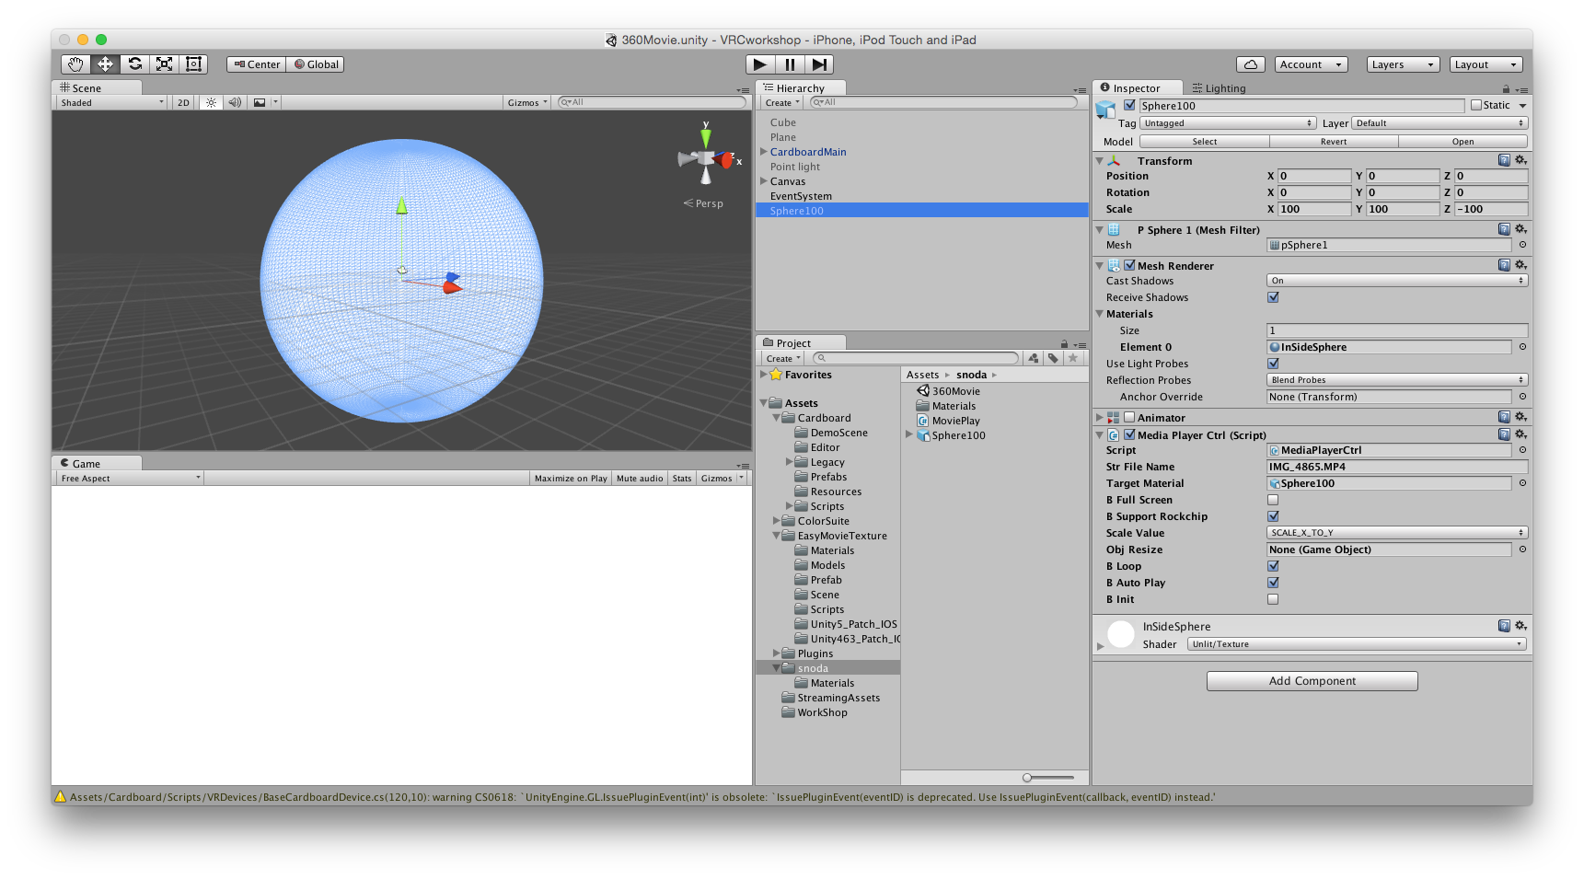This screenshot has width=1584, height=879.
Task: Open the Scale Value dropdown
Action: (x=1397, y=533)
